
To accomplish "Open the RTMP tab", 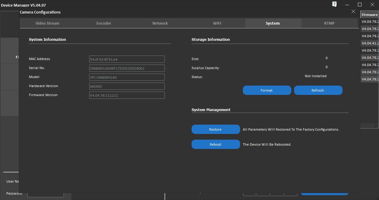I will coord(329,23).
